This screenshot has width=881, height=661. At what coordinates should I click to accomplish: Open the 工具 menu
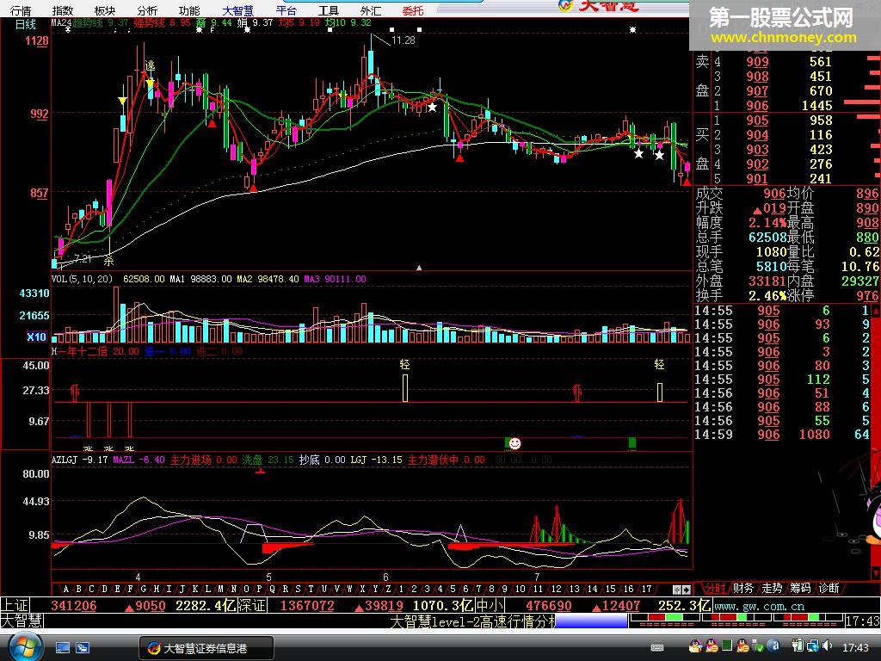(x=329, y=10)
